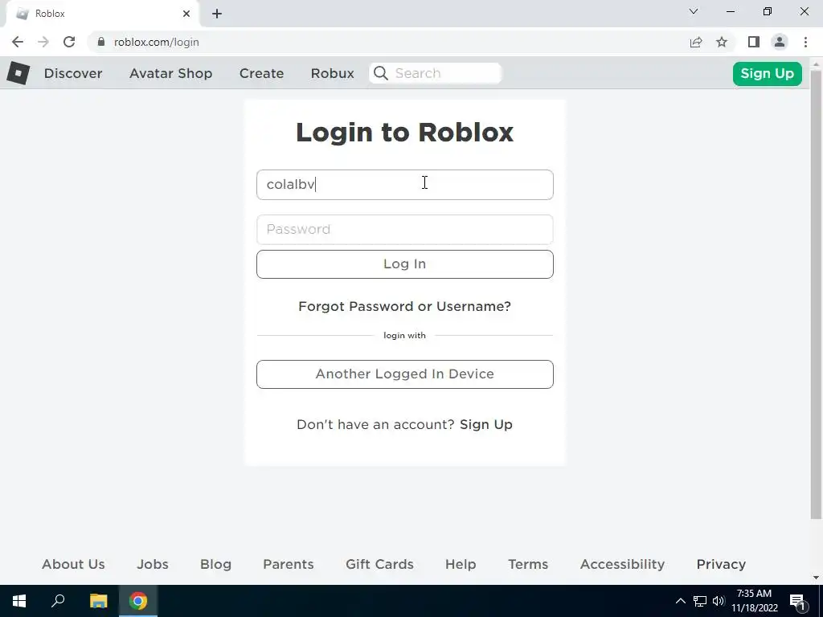Click the volume speaker tray icon
This screenshot has width=823, height=617.
[718, 601]
